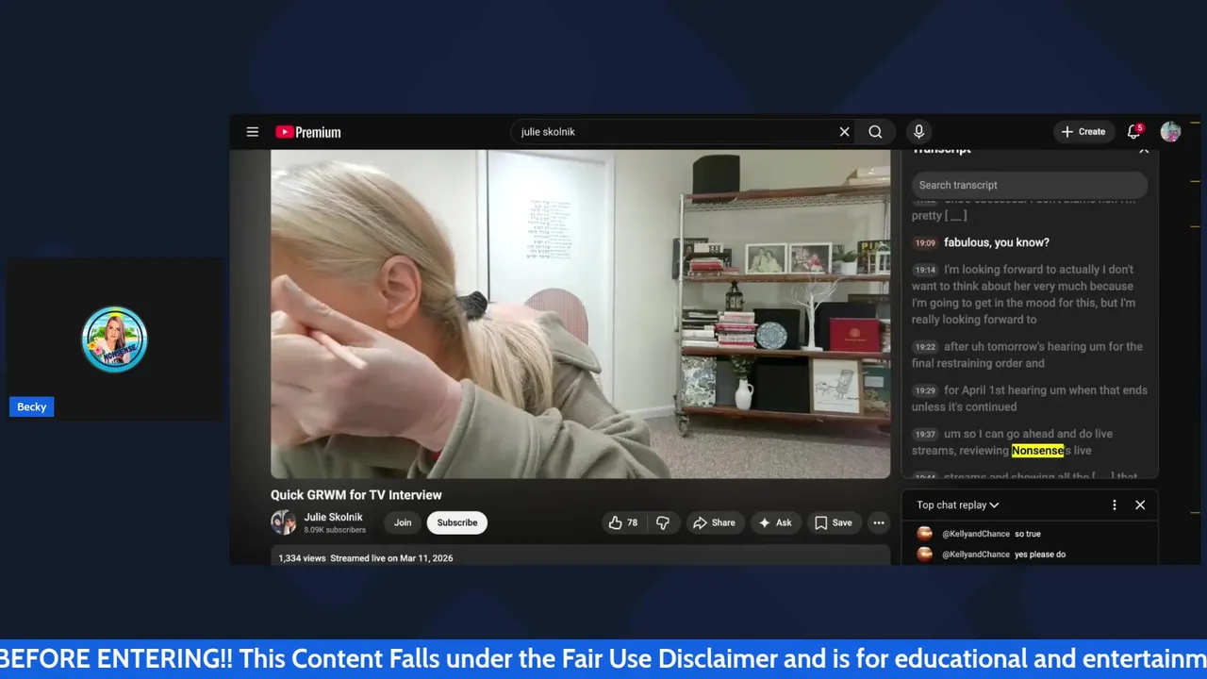Click Becky's round profile picture

[114, 339]
